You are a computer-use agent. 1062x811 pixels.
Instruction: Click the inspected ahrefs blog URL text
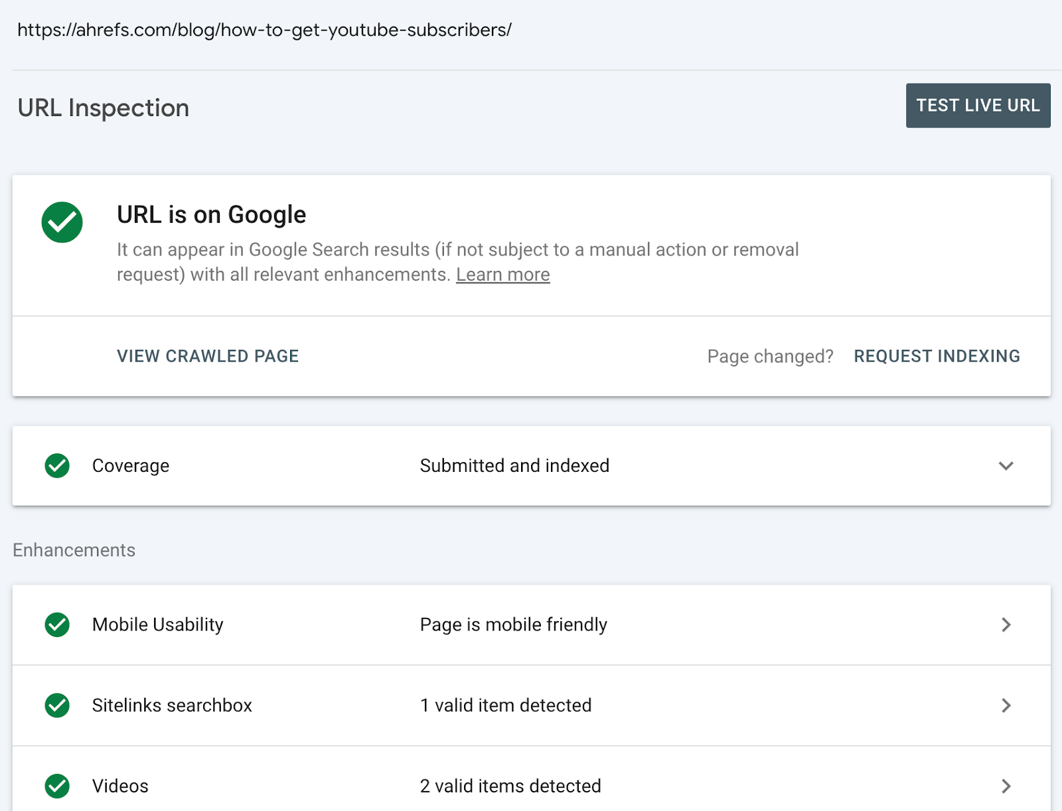264,31
